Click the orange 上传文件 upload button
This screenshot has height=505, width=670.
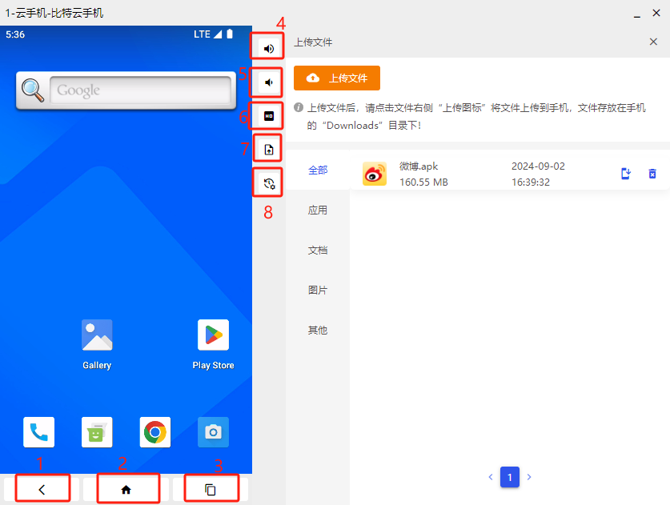point(337,78)
